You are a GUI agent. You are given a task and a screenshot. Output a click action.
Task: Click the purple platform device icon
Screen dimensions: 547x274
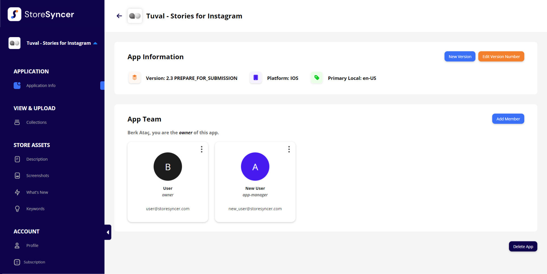(256, 78)
